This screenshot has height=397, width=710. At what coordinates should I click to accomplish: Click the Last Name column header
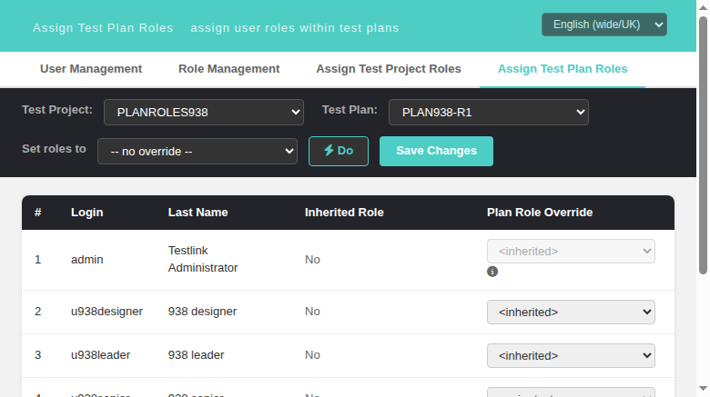pos(198,213)
